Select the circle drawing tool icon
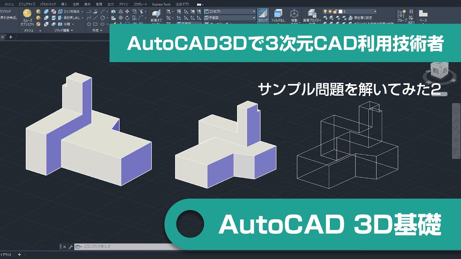The height and width of the screenshot is (259, 461). (103, 18)
